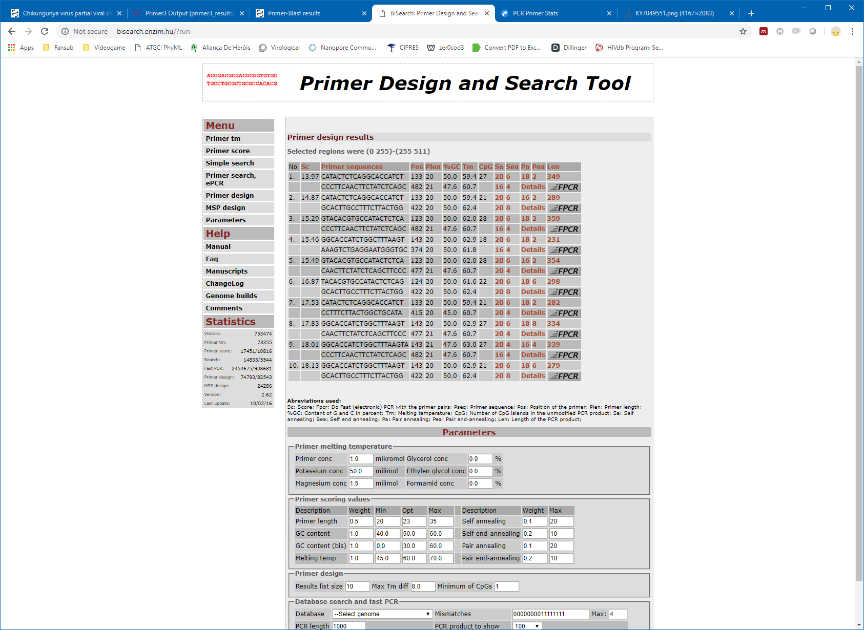Open the HIVdb Program bookmark
Image resolution: width=864 pixels, height=630 pixels.
(x=629, y=48)
